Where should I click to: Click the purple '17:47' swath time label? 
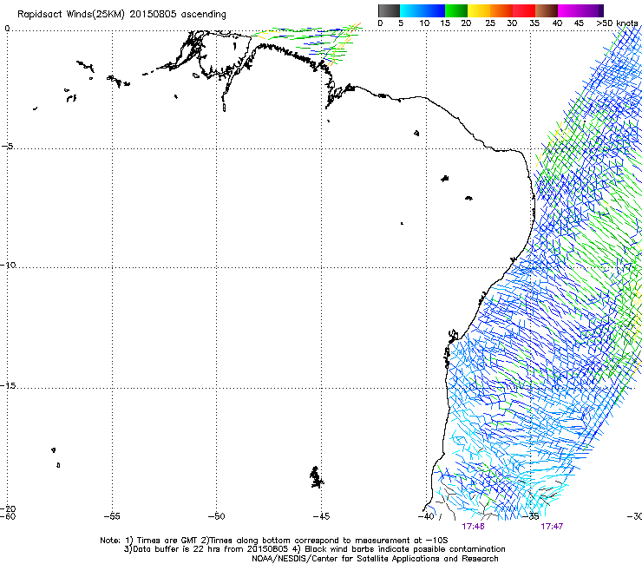[x=552, y=527]
